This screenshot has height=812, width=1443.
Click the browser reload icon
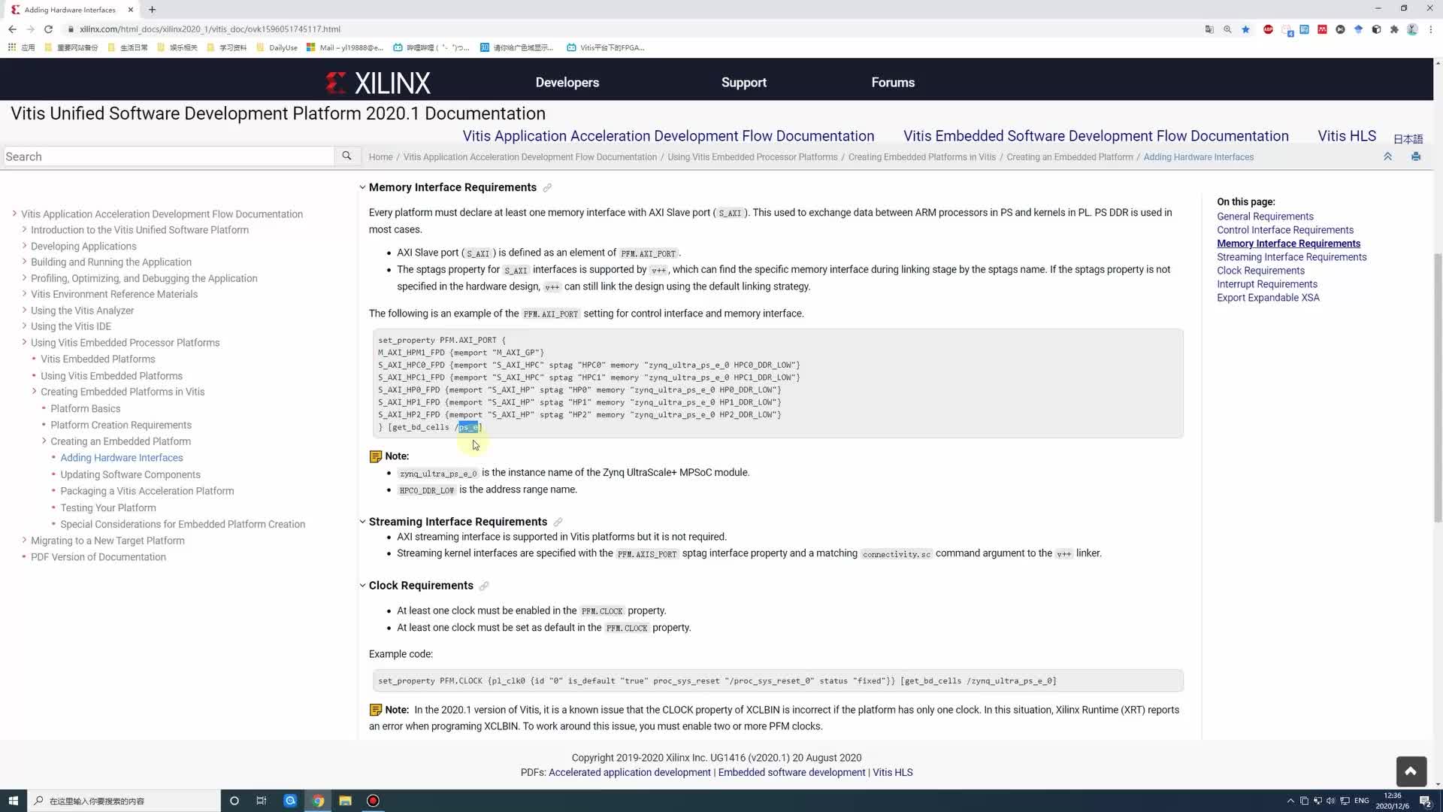[x=48, y=29]
